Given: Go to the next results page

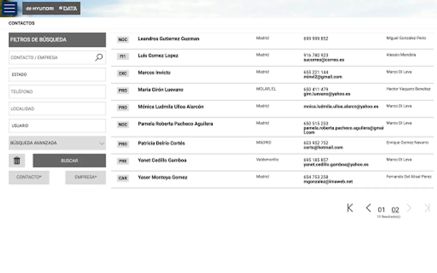Looking at the screenshot, I should tap(409, 208).
